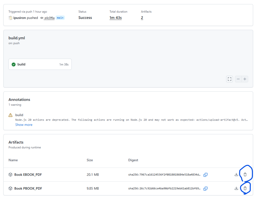This screenshot has height=201, width=257.
Task: Delete the Book PBOOK_PDF artifact
Action: tap(245, 188)
